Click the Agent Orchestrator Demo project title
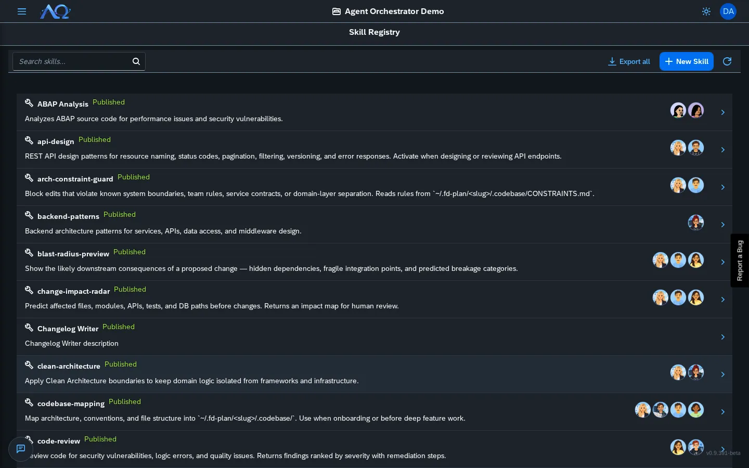The image size is (749, 468). (394, 11)
